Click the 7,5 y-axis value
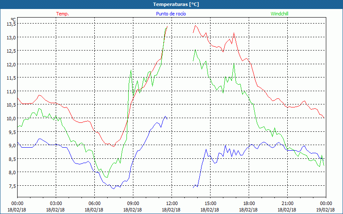 click(x=12, y=186)
